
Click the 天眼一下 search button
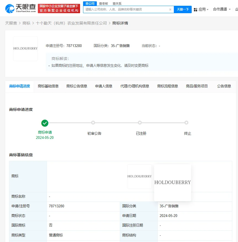[183, 9]
